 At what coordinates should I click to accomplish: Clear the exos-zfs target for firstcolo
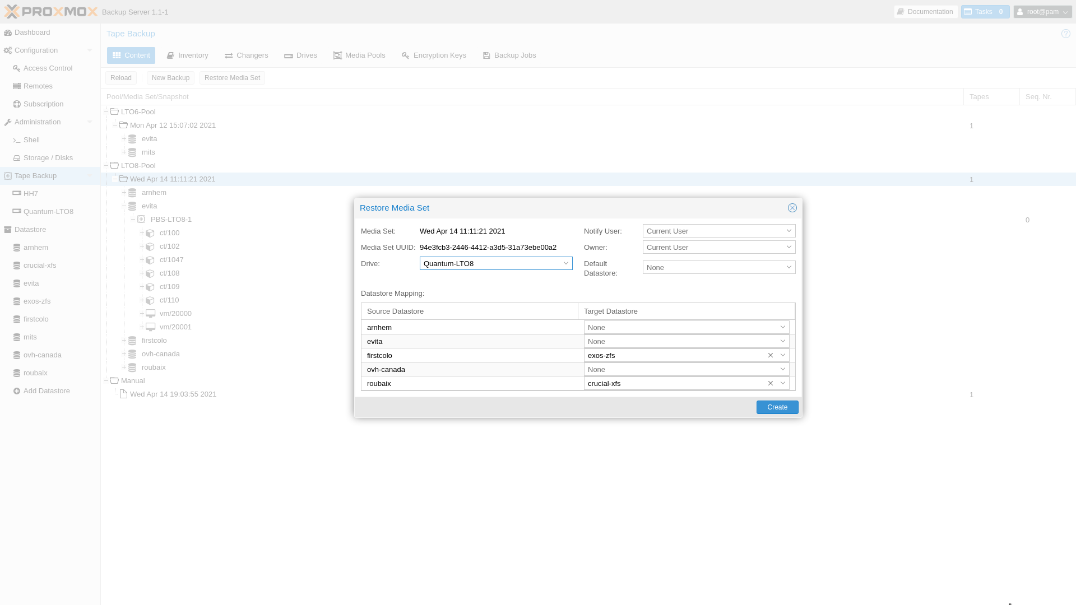click(771, 355)
